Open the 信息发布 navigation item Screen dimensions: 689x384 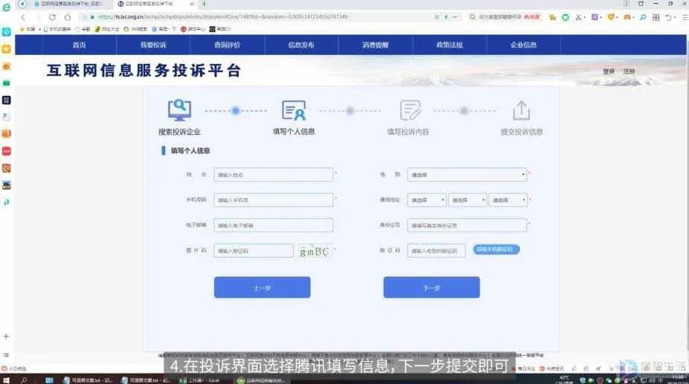coord(301,45)
